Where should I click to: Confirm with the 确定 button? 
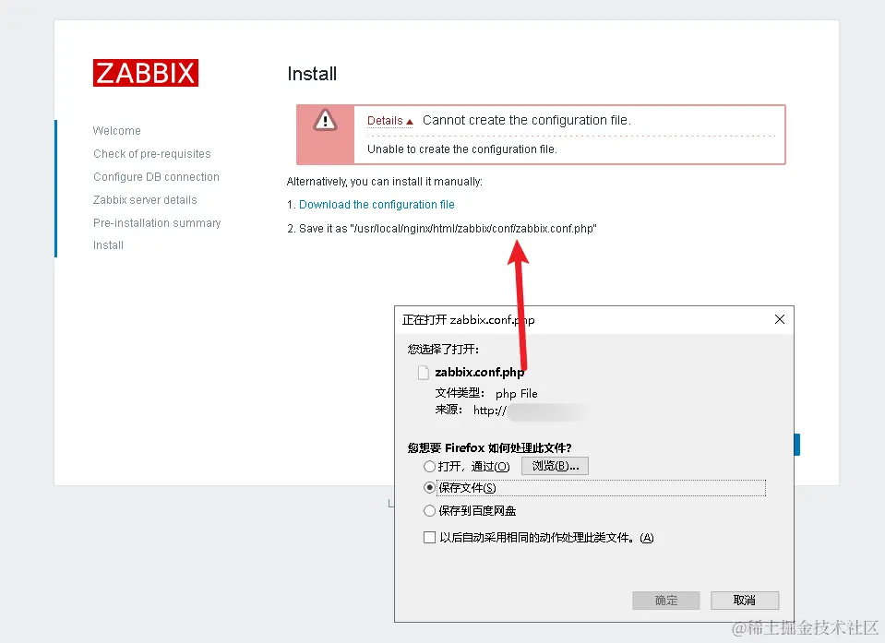tap(666, 601)
